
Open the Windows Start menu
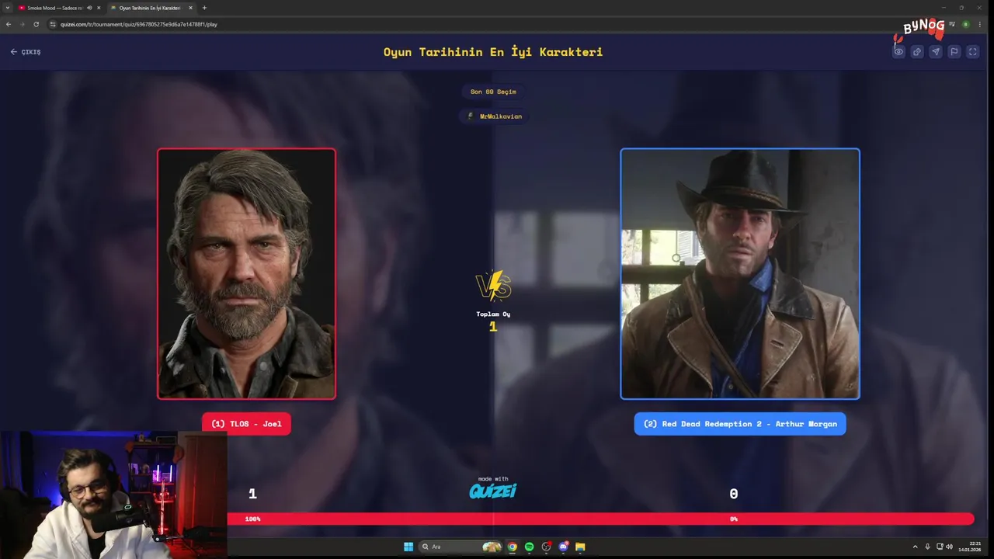click(x=408, y=547)
